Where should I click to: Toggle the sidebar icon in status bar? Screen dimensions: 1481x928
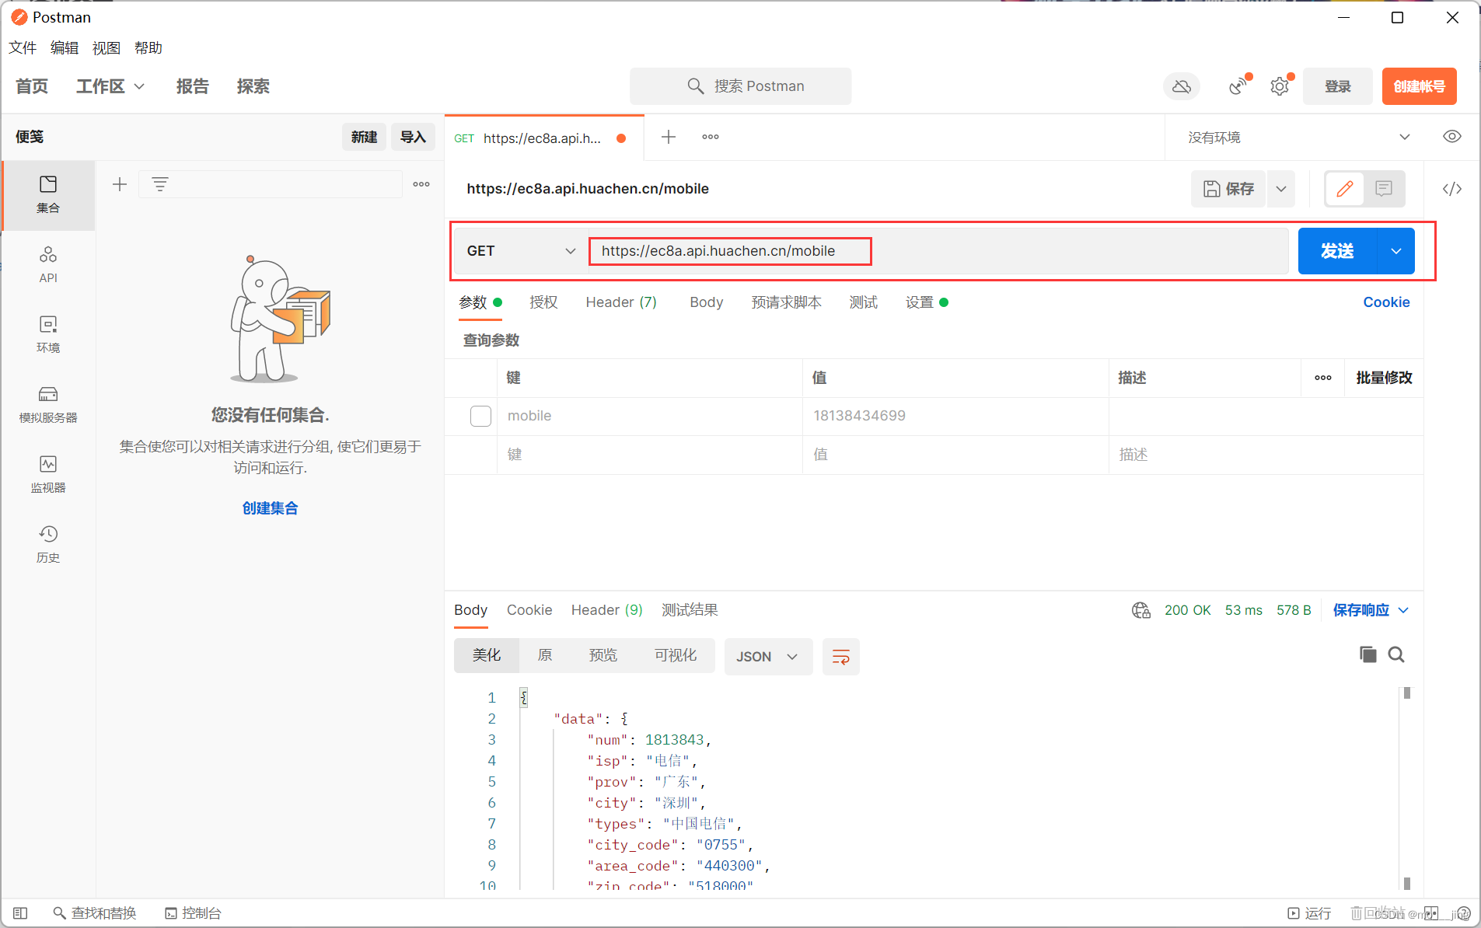click(20, 913)
